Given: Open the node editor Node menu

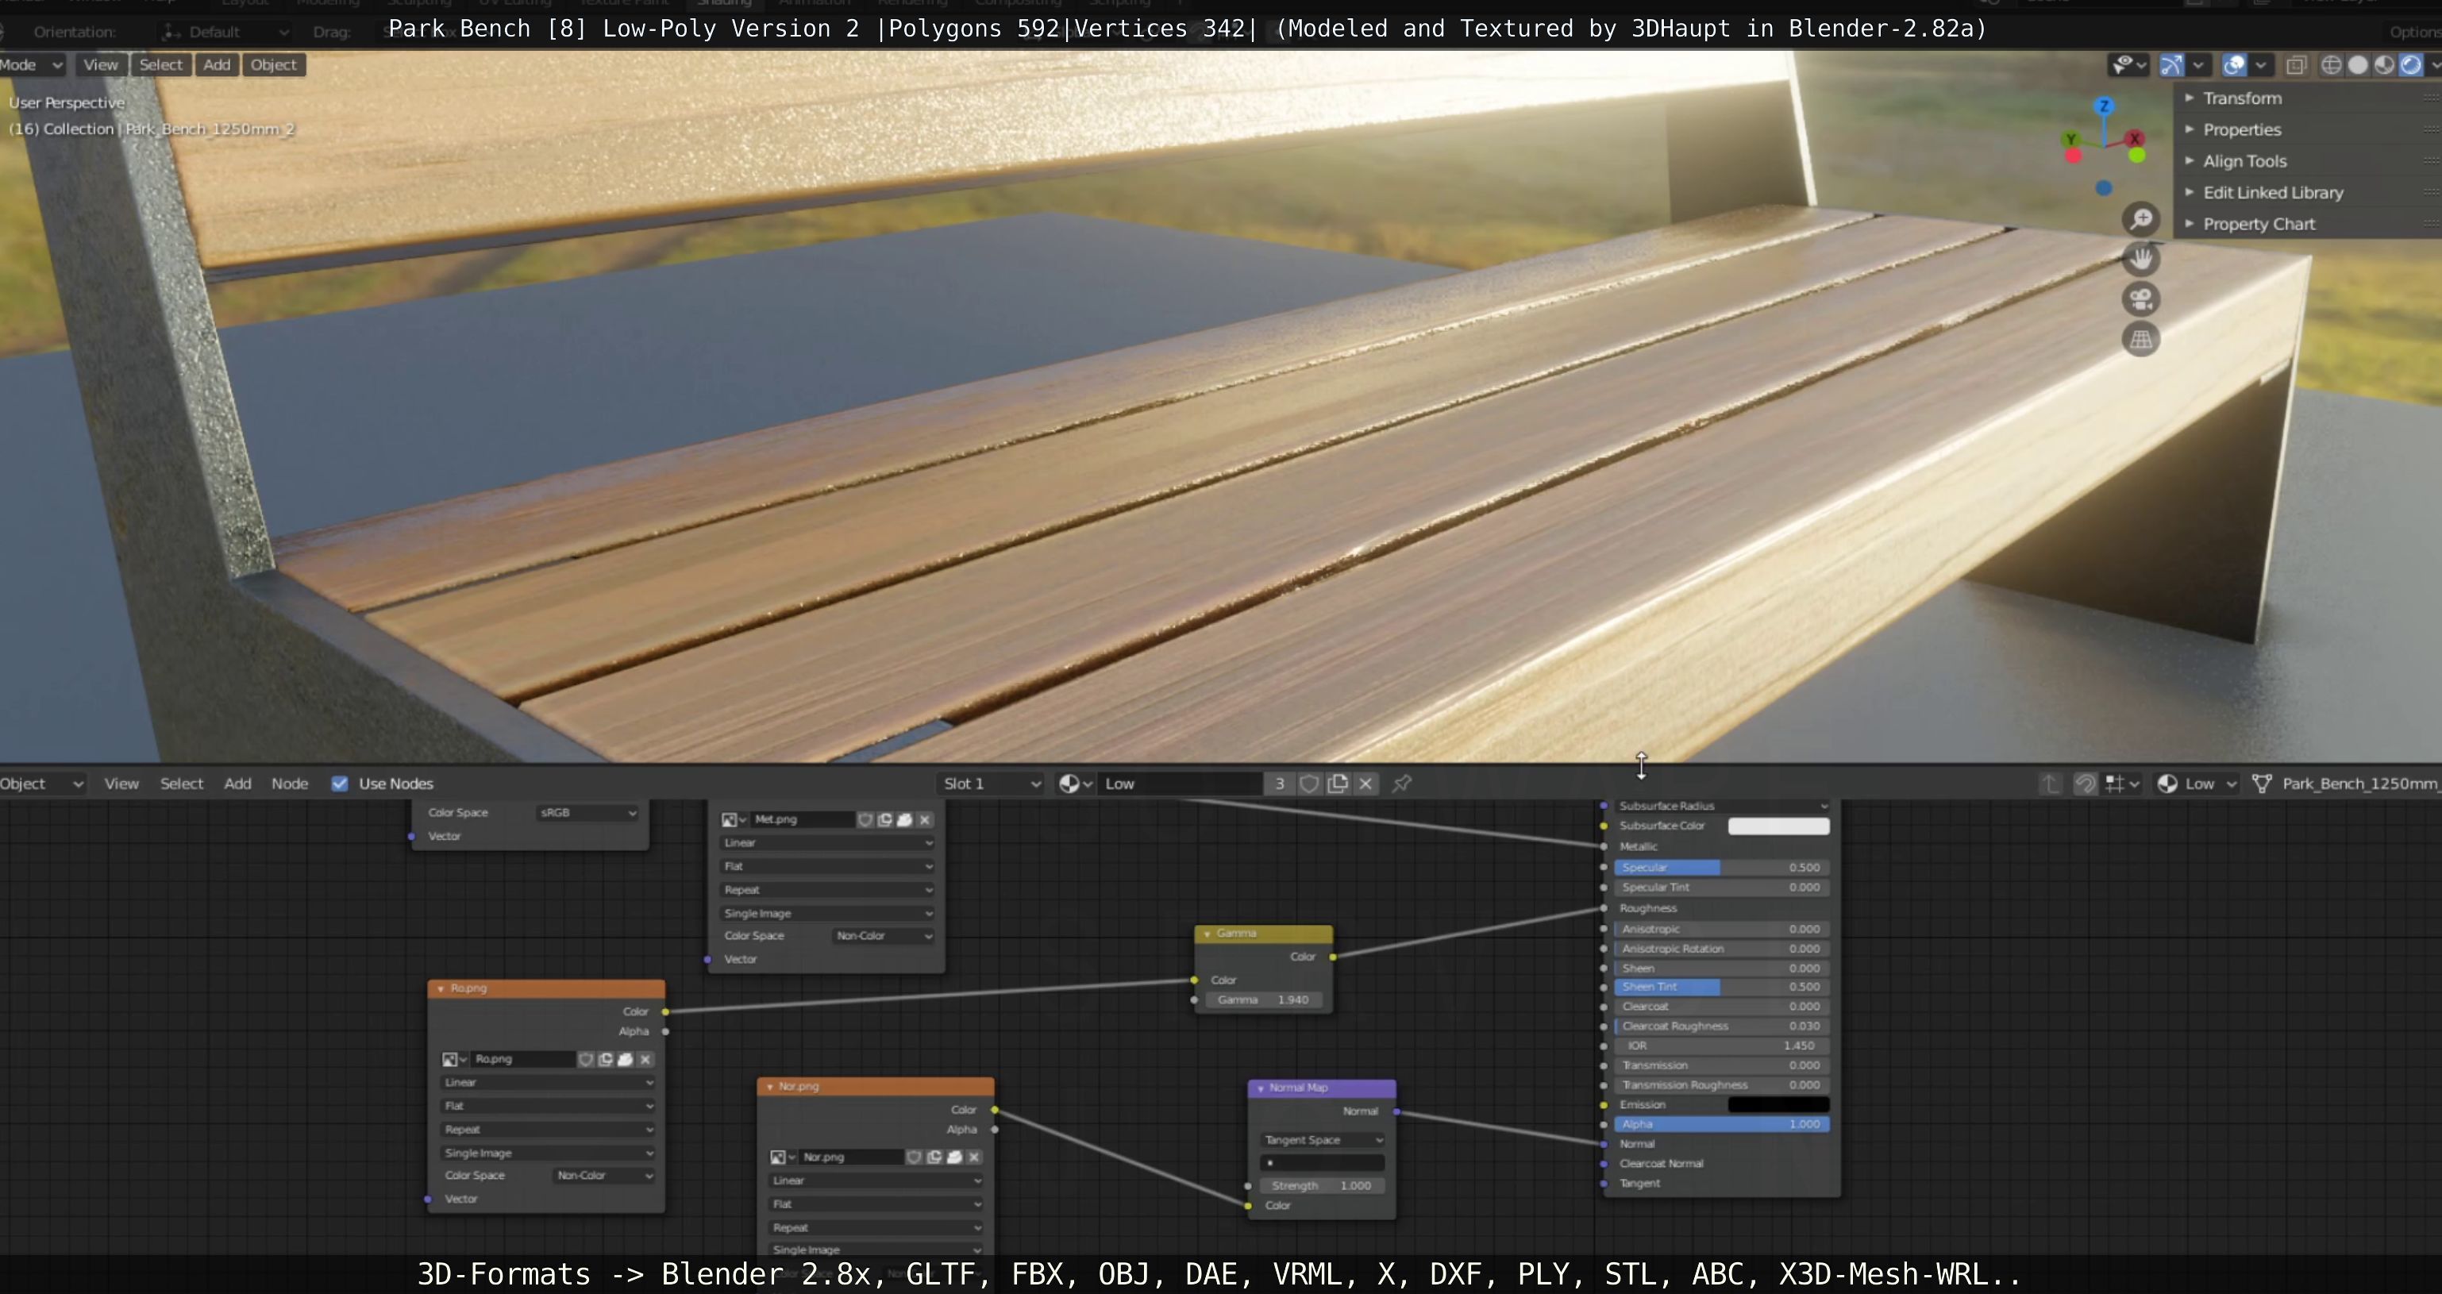Looking at the screenshot, I should coord(289,783).
